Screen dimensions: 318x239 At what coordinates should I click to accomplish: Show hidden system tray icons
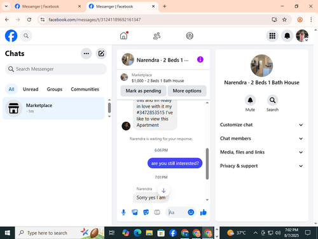click(256, 233)
